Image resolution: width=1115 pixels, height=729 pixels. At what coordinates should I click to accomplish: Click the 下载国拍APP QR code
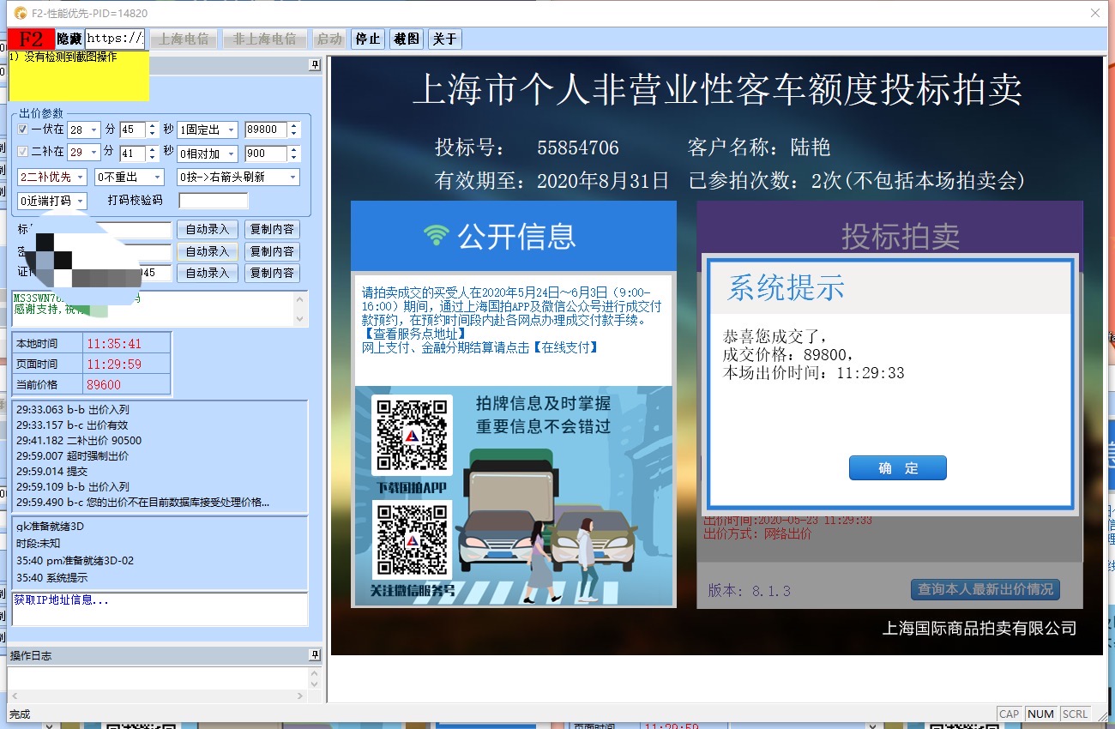pyautogui.click(x=412, y=435)
